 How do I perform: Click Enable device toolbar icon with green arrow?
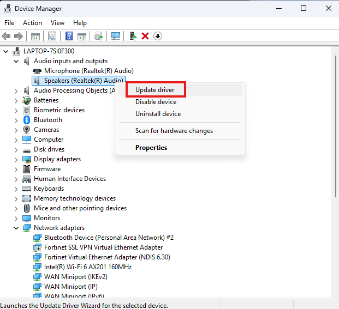(x=133, y=36)
